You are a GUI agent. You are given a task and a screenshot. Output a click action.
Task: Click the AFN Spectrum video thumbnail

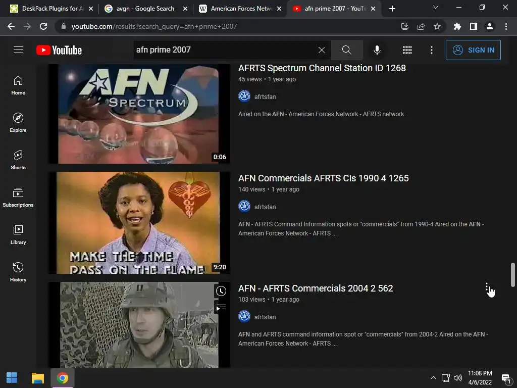click(x=139, y=114)
